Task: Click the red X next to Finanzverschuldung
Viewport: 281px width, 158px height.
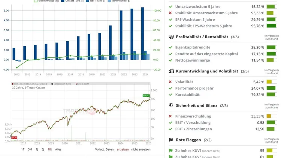Action: (170, 116)
